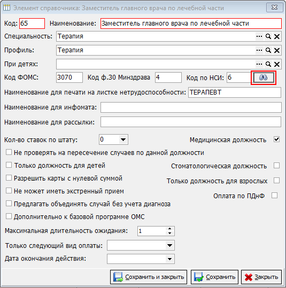Viewport: 286px width, 288px height.
Task: Click magnifier icon in При детях row
Action: point(268,64)
